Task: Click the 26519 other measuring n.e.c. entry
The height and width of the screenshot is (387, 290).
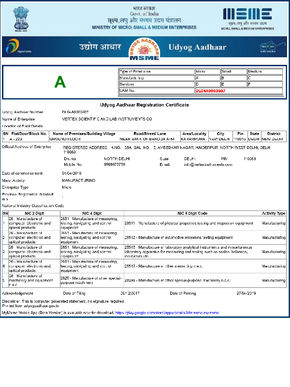Action: (163, 266)
